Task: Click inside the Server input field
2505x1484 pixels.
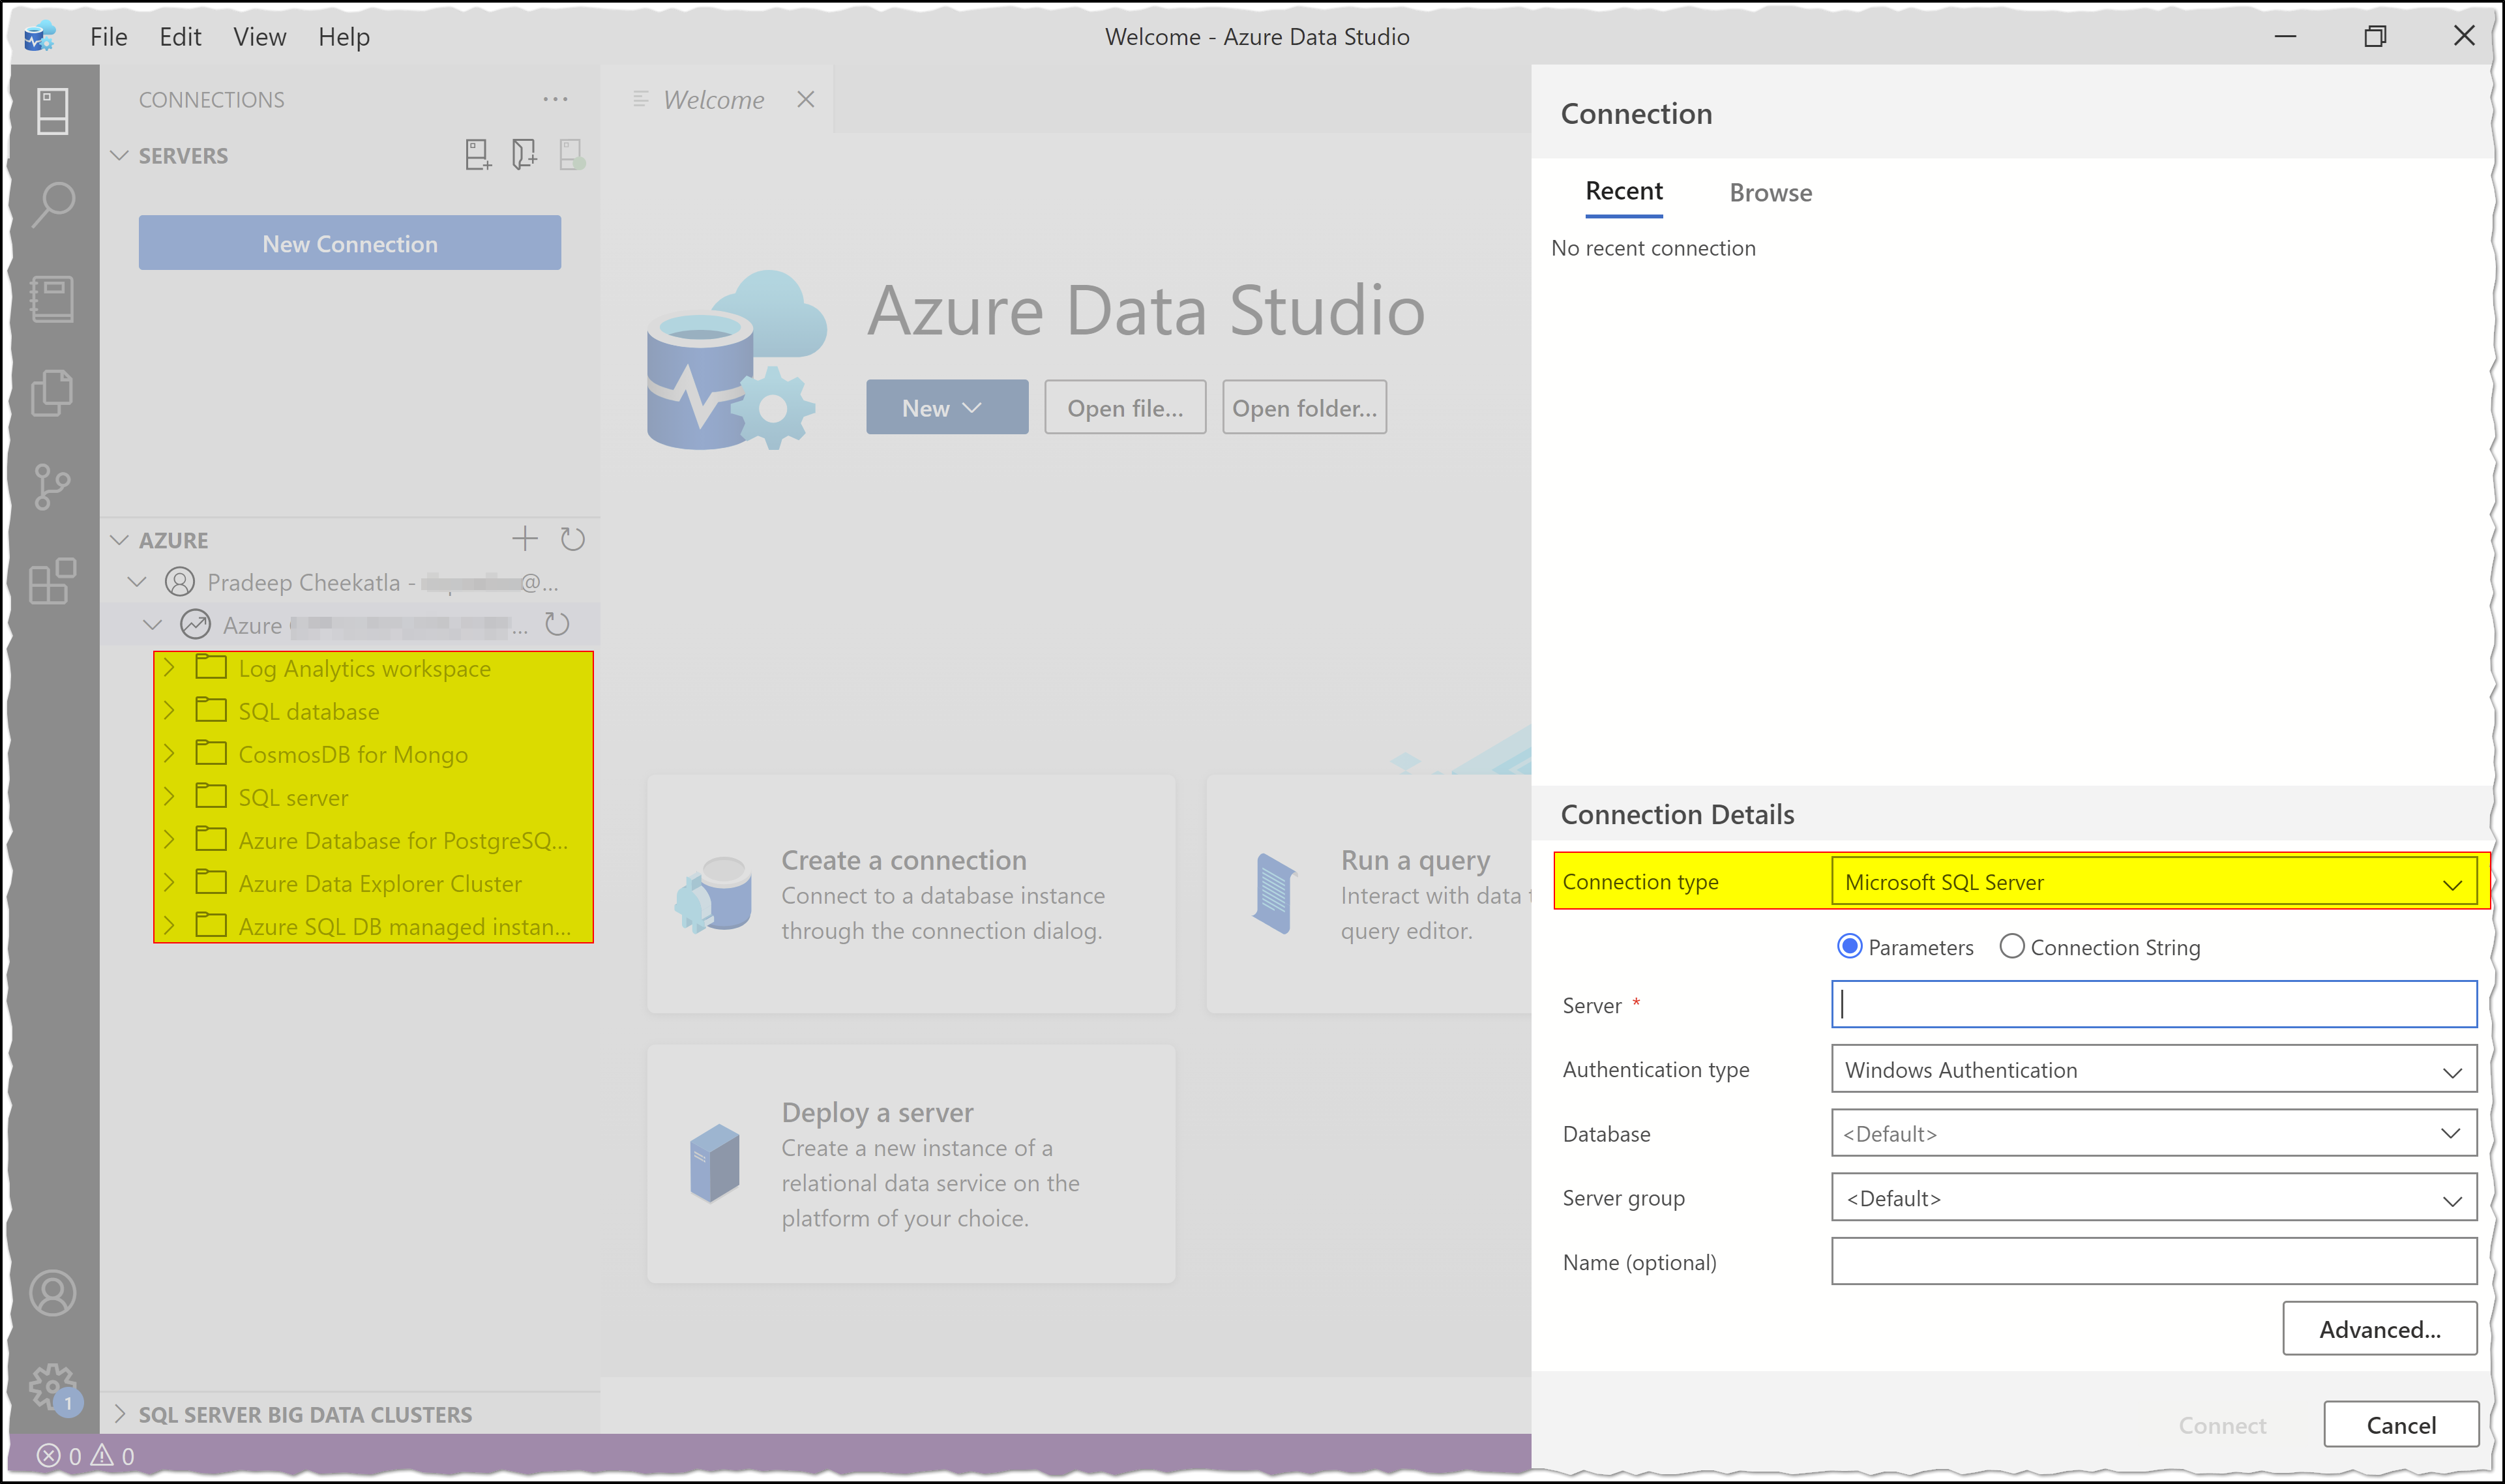Action: pyautogui.click(x=2150, y=1004)
